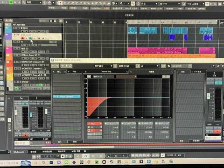Click the Add Track plus button
224x168 pixels.
tap(7, 21)
